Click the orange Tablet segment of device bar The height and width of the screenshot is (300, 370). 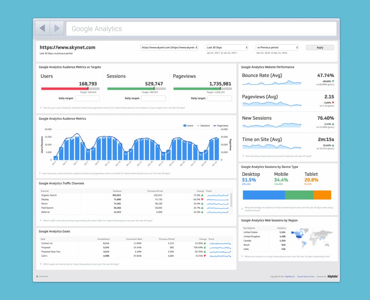point(322,195)
